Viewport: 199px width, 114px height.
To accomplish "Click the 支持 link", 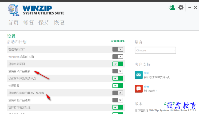I will coord(146,73).
